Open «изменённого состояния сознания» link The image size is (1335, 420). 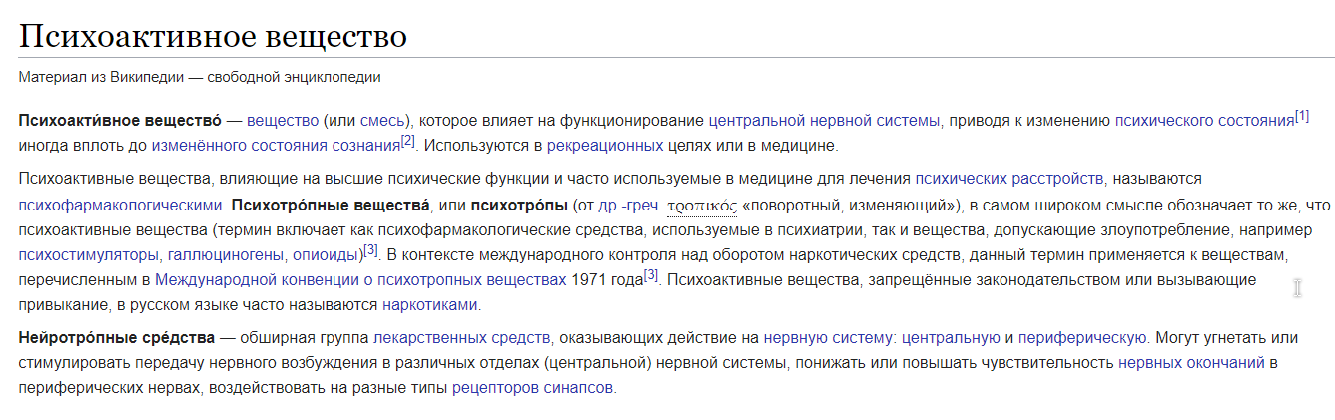tap(276, 146)
